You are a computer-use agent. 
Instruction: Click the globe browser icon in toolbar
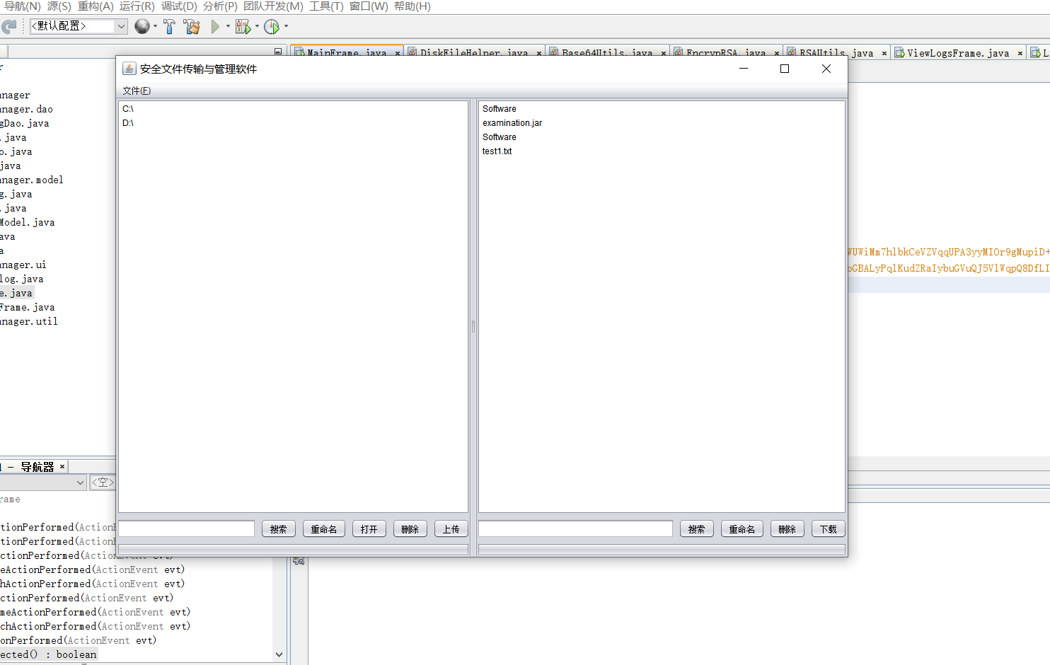[x=142, y=26]
